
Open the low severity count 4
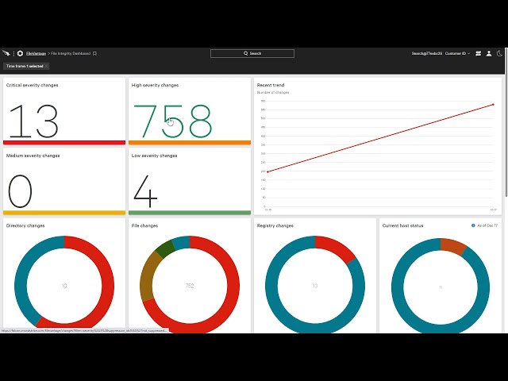pos(145,191)
